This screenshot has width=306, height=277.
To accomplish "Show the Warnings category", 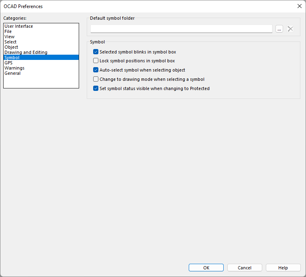I will click(x=41, y=68).
